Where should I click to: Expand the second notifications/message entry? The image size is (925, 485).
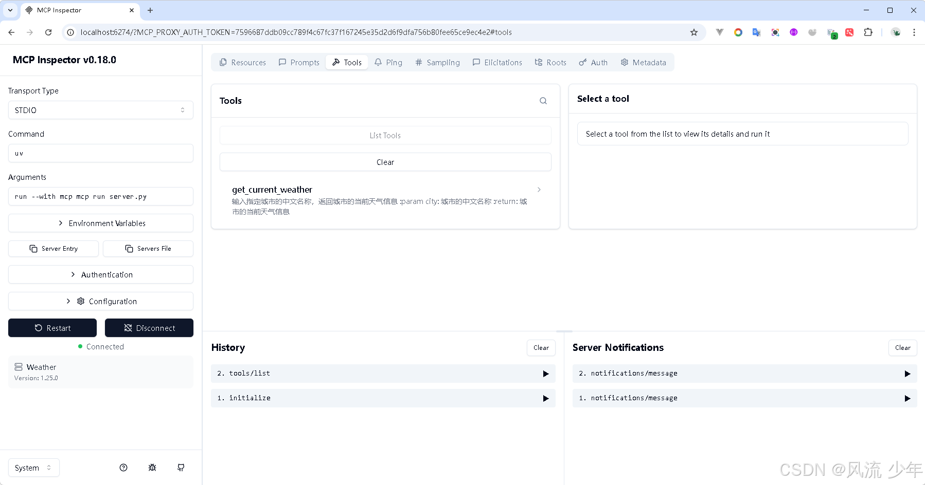click(745, 374)
